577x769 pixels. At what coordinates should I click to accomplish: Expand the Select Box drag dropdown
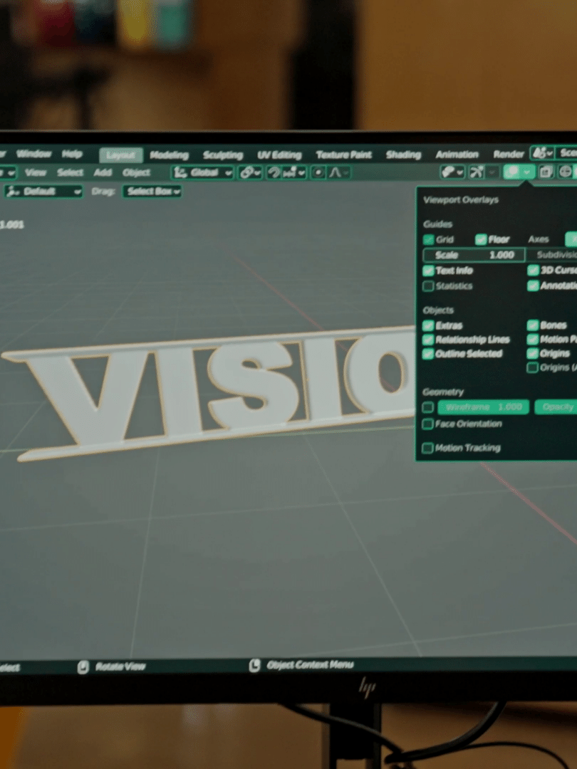coord(152,192)
